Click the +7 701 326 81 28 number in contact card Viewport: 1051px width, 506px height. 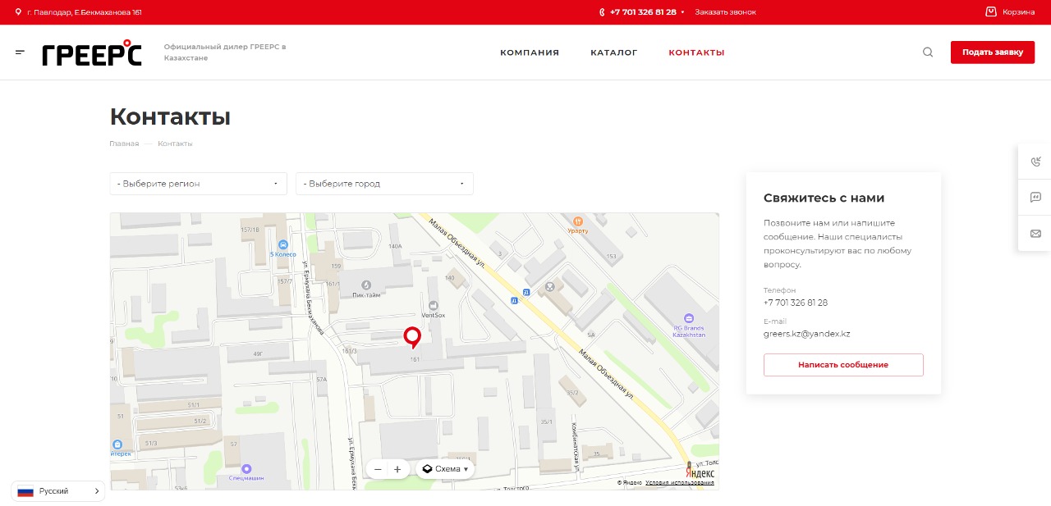tap(796, 303)
